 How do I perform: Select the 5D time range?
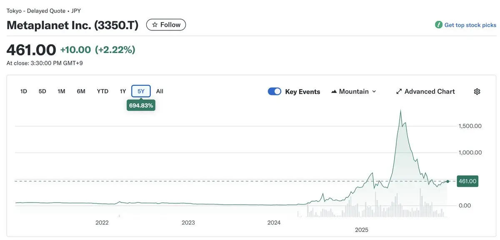click(42, 91)
